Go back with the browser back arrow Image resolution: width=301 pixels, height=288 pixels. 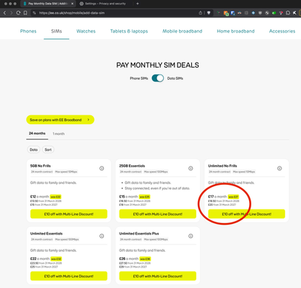5,13
